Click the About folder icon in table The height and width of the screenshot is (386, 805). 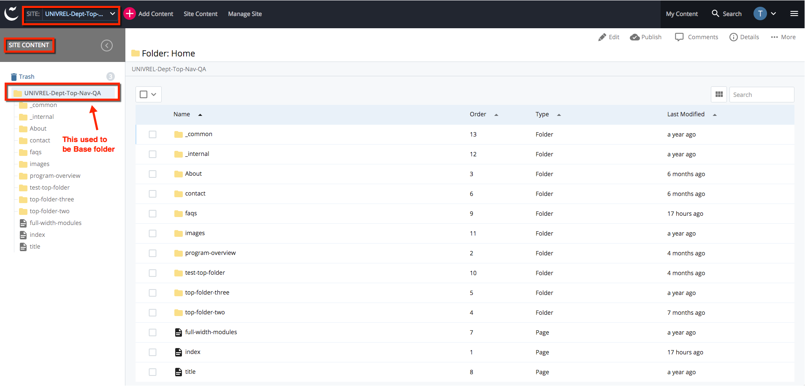(x=179, y=174)
